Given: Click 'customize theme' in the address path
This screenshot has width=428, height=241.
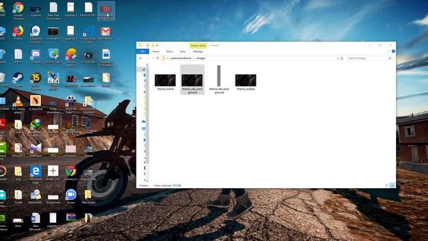Looking at the screenshot, I should click(x=181, y=58).
